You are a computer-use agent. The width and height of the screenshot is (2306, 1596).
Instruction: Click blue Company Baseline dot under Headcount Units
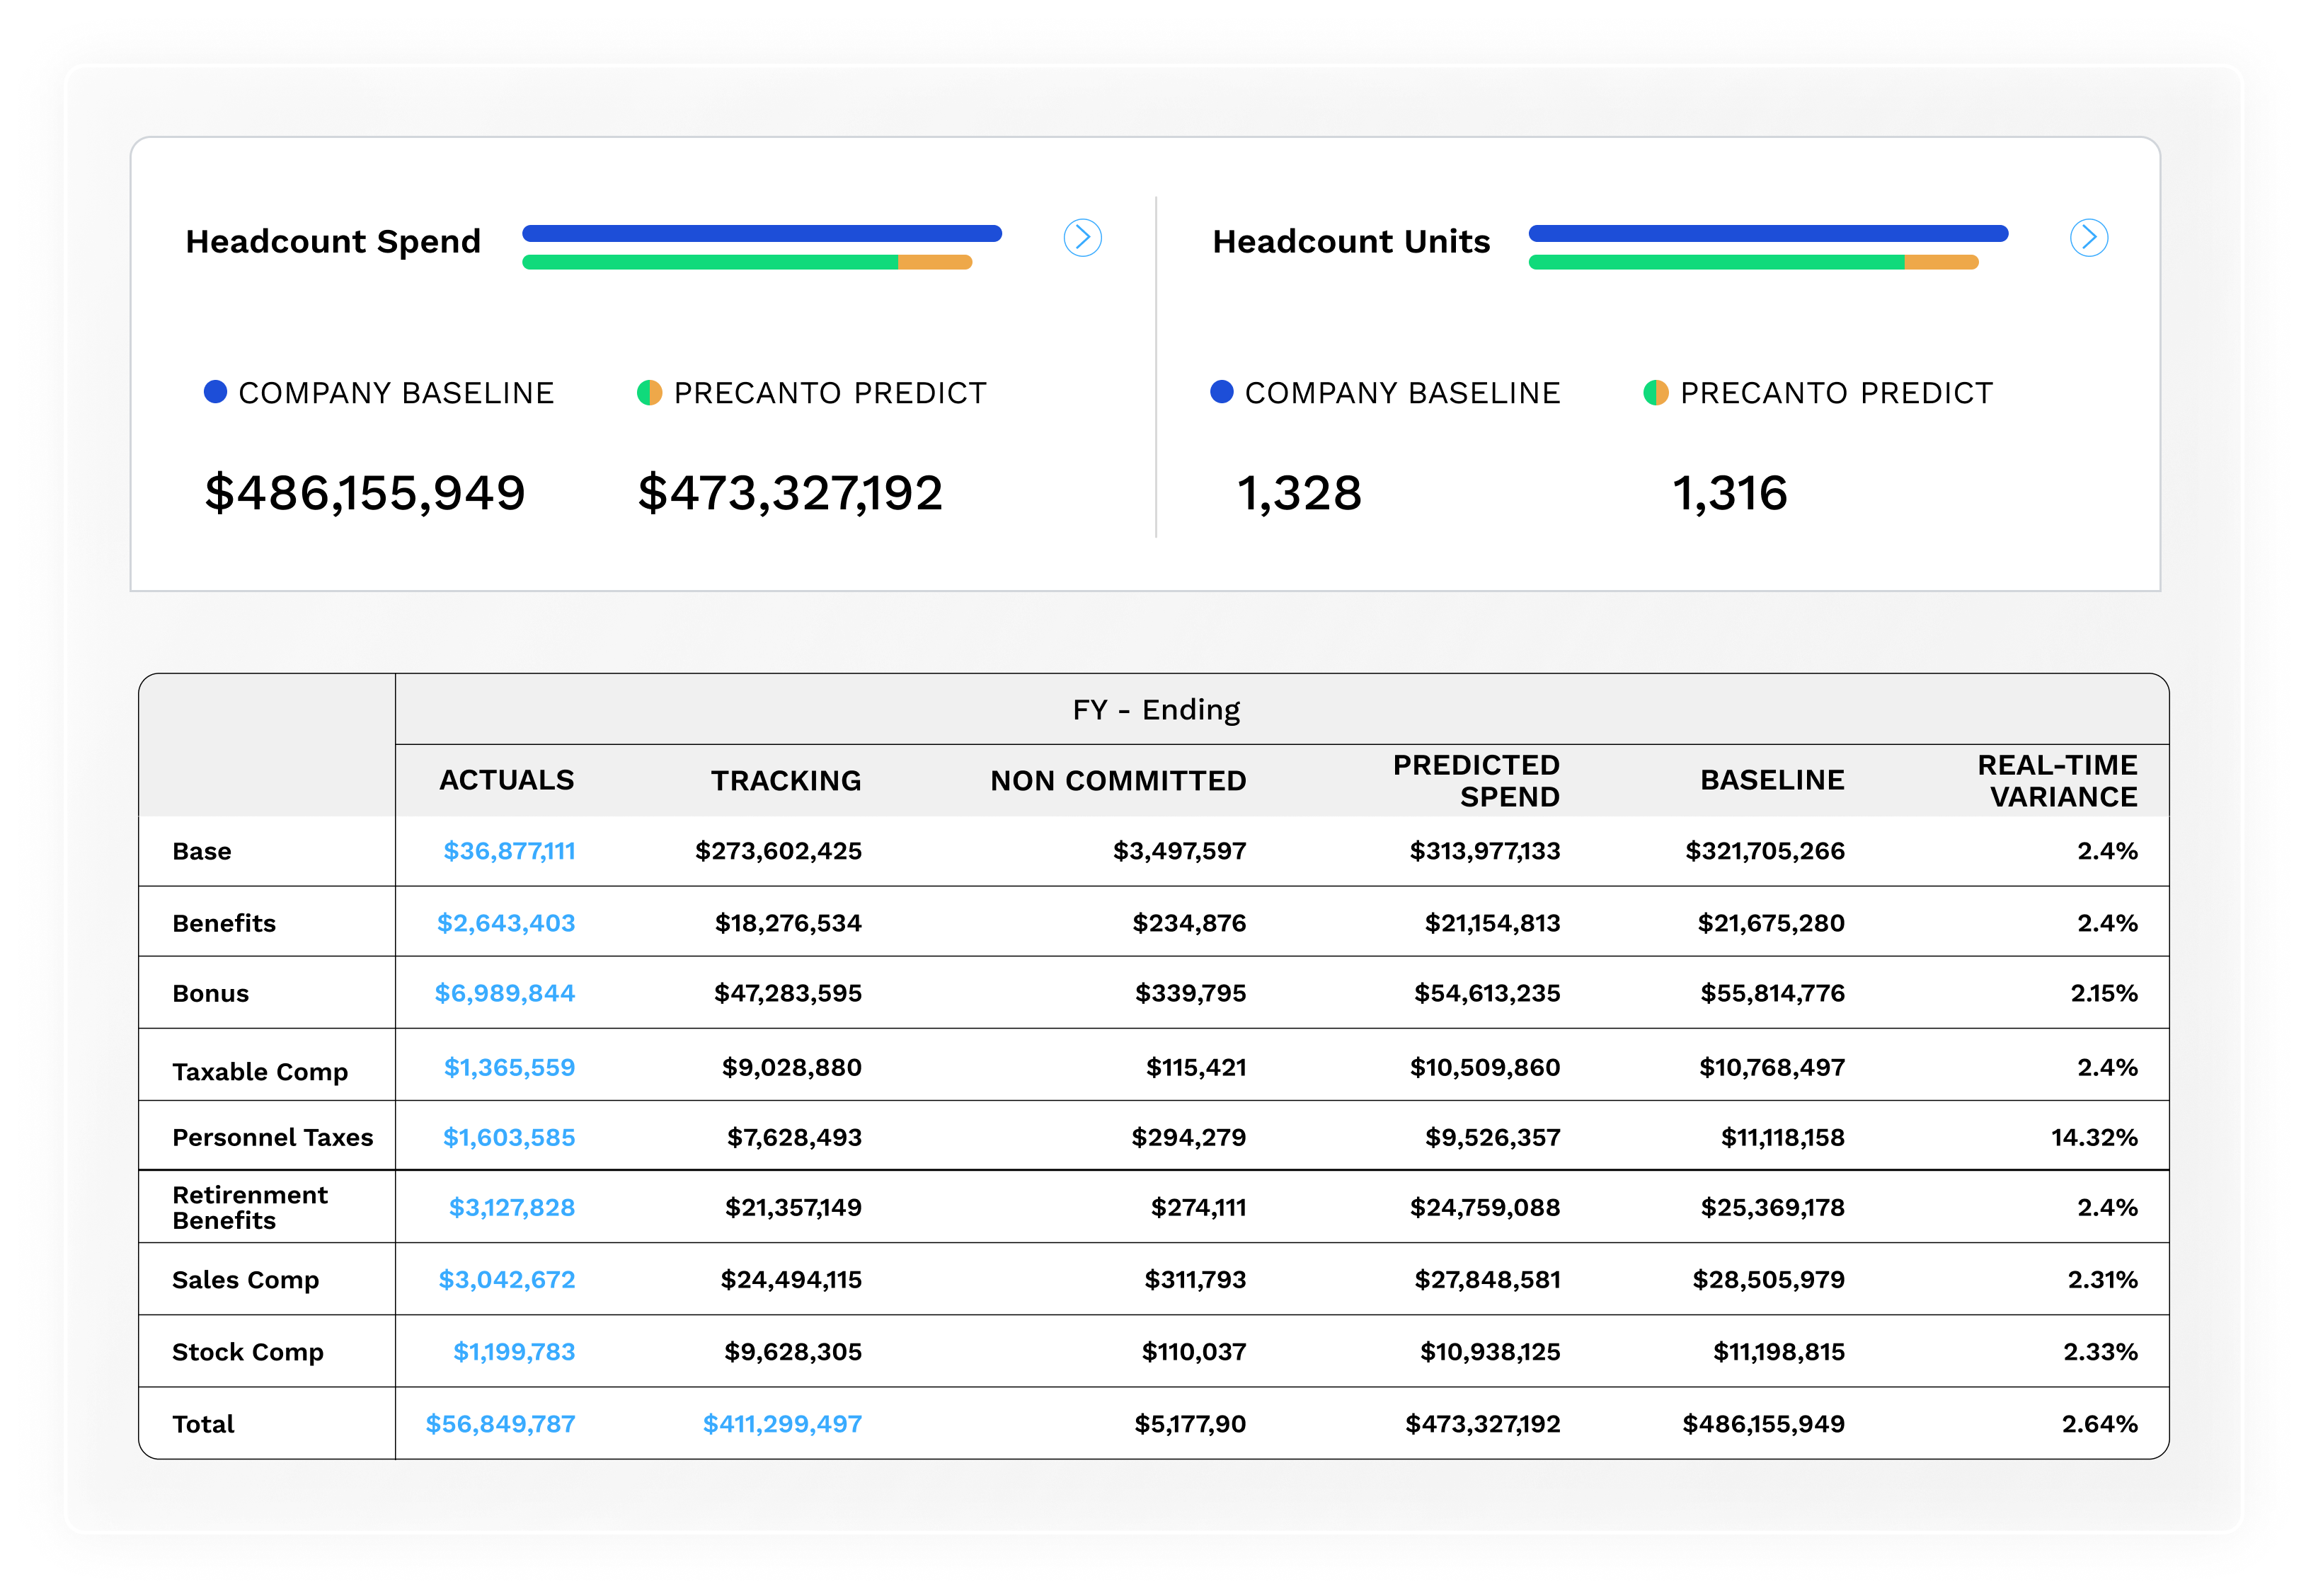tap(1222, 392)
